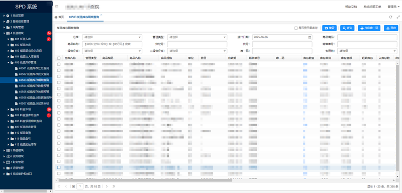Image resolution: width=402 pixels, height=193 pixels.
Task: Open the calendar icon in 统计日期 field
Action: 310,37
